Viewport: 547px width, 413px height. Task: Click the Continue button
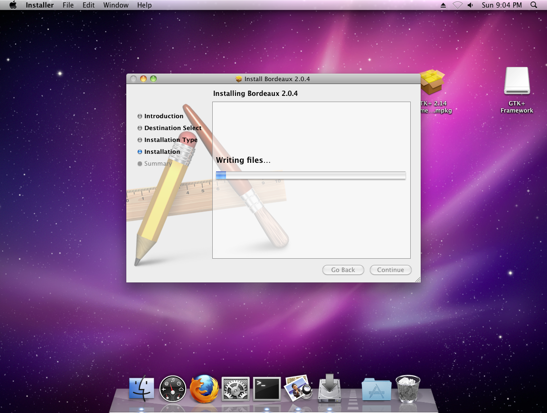click(x=390, y=270)
